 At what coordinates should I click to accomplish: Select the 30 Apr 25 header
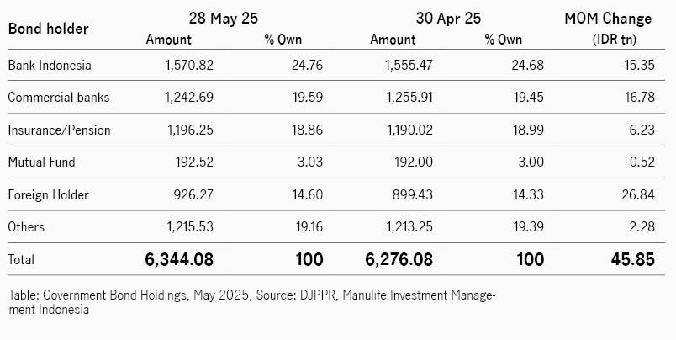[x=448, y=19]
